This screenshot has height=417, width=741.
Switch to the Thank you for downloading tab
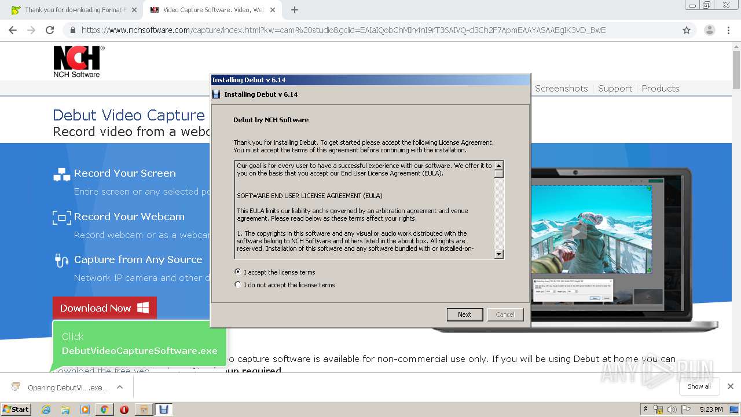coord(74,10)
